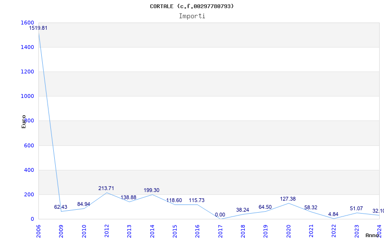Click the 127.38 data label
384x240 pixels.
[x=288, y=199]
